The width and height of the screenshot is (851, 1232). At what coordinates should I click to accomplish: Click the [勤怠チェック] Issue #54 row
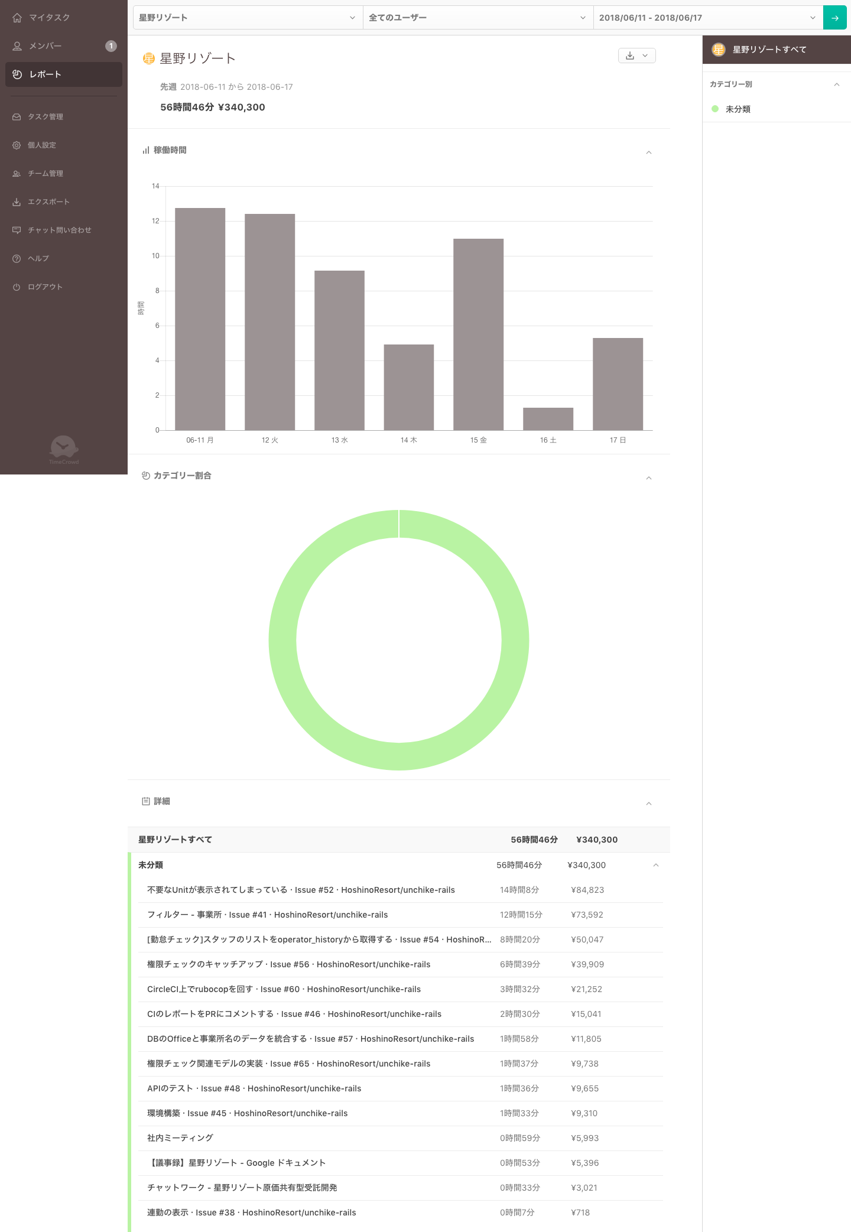pos(401,940)
